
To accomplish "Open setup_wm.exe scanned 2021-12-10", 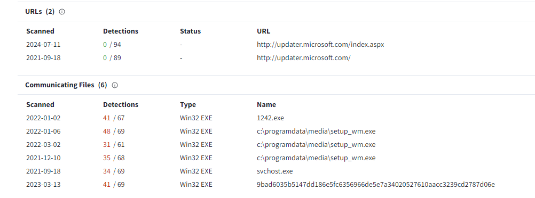I will point(316,158).
